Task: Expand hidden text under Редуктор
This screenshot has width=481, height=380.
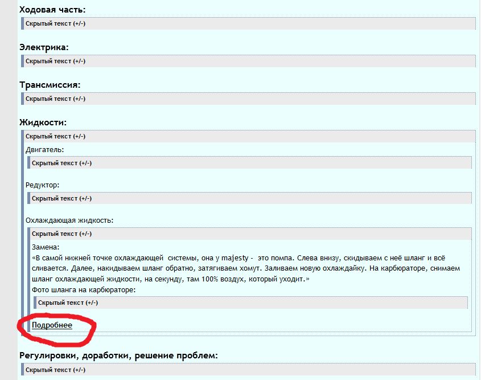Action: tap(61, 198)
